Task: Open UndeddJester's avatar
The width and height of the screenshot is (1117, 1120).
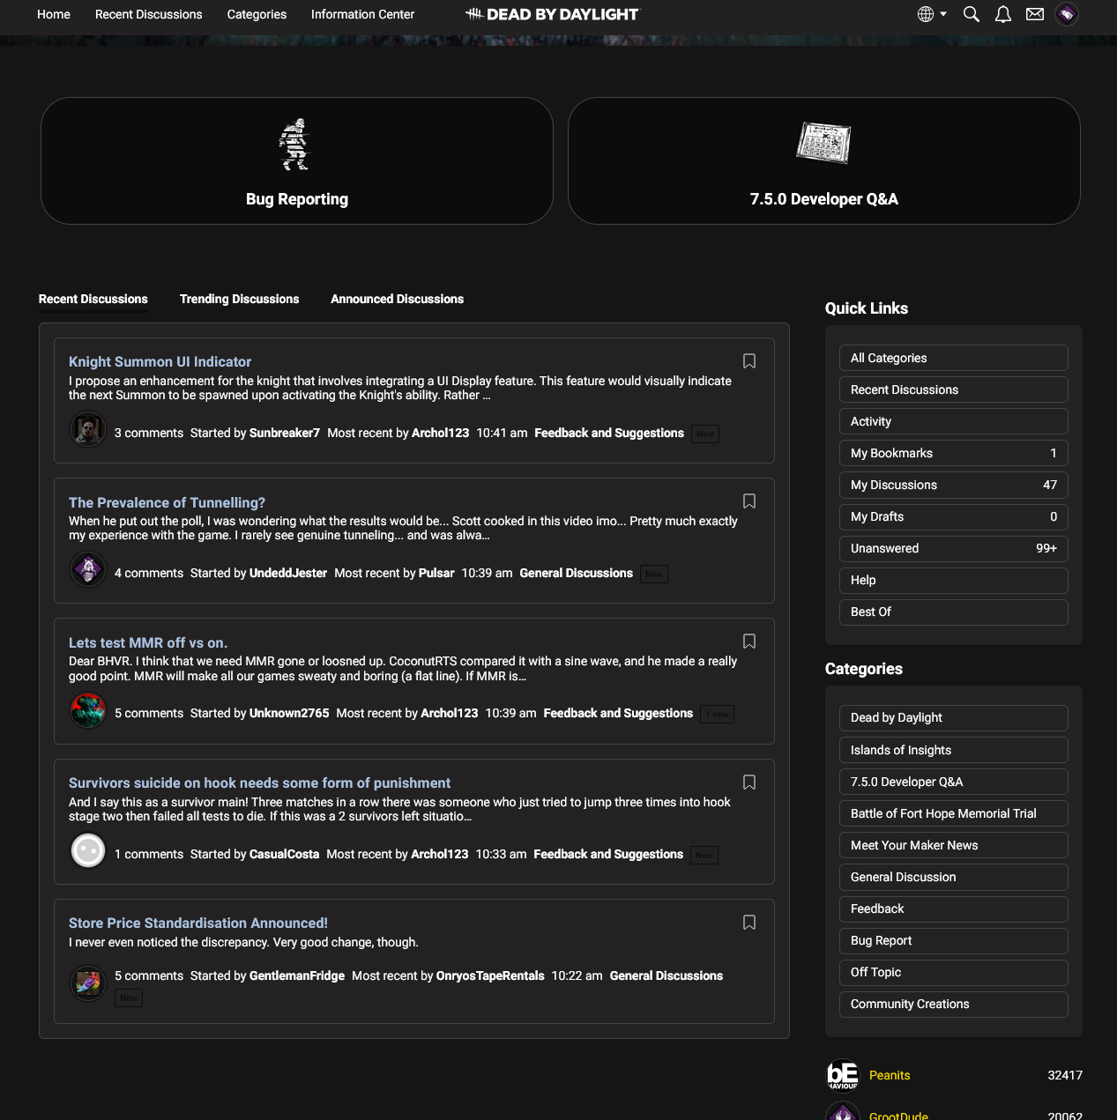Action: (88, 569)
